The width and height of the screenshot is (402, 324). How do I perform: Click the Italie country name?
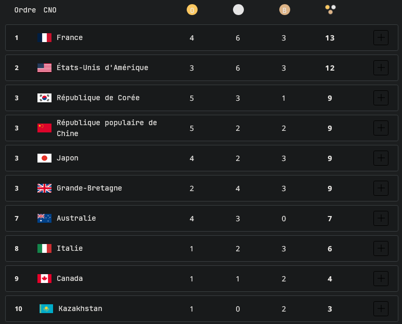tap(70, 249)
